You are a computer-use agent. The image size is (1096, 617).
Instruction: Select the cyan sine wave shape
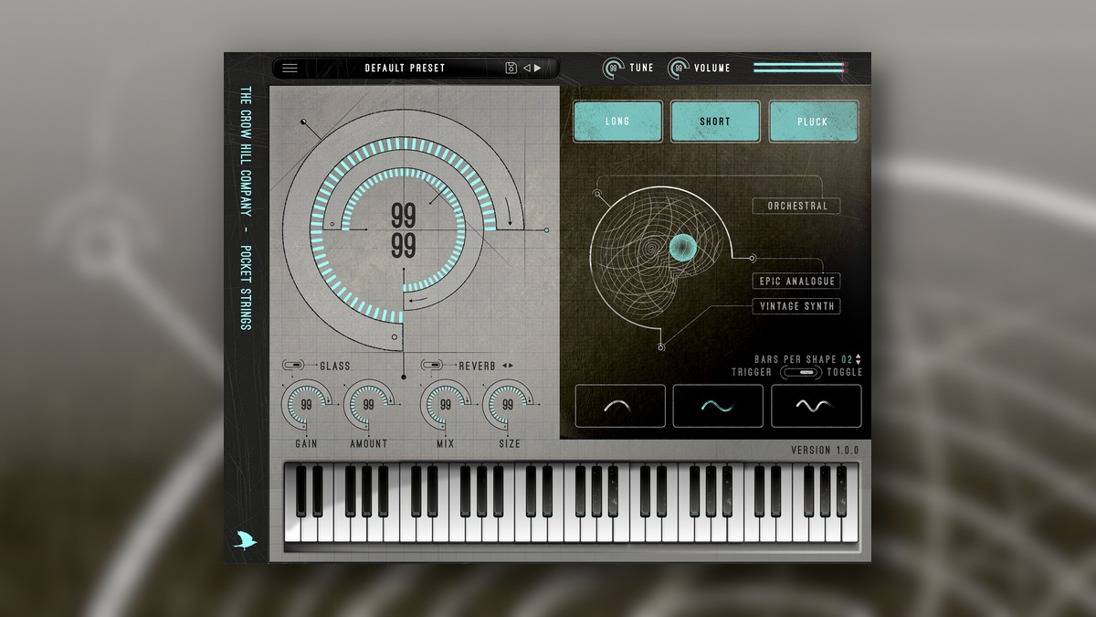pos(718,406)
